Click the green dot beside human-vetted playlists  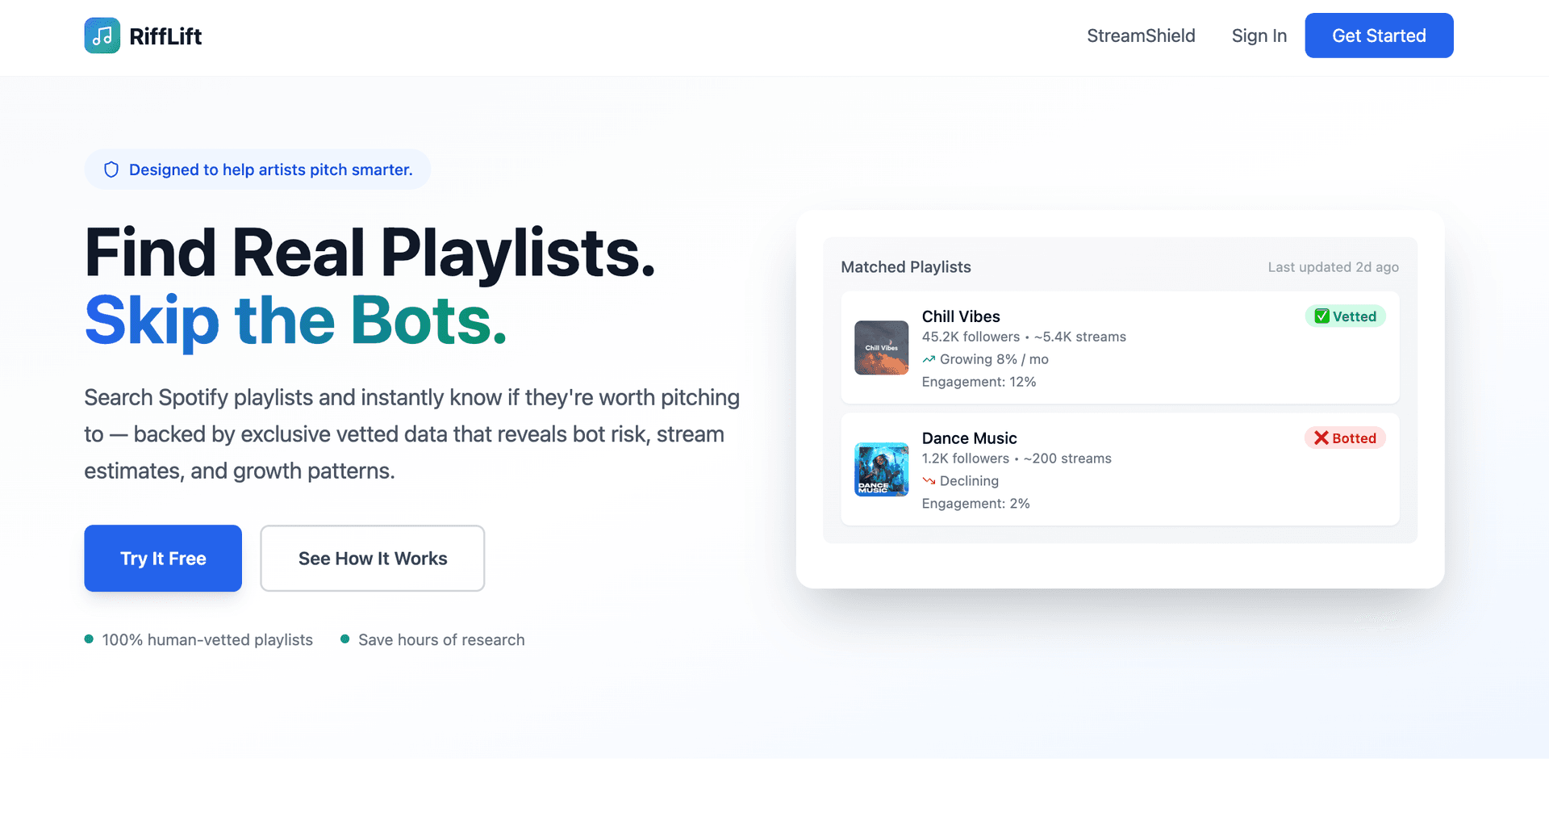click(89, 639)
